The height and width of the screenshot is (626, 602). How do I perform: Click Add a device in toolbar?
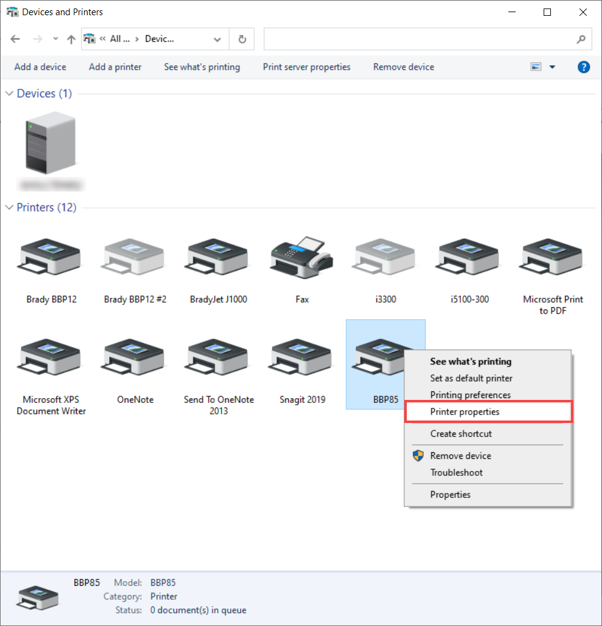40,67
